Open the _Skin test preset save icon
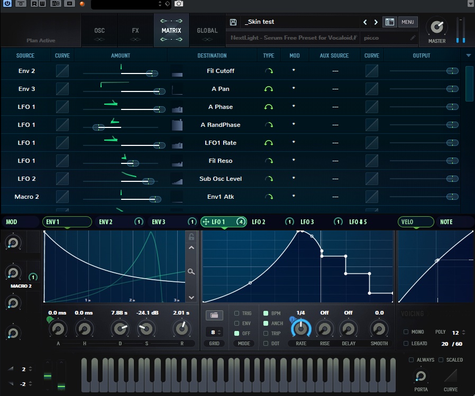The height and width of the screenshot is (396, 475). (x=233, y=22)
